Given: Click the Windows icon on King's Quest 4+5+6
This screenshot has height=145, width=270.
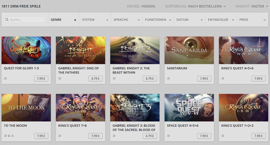Looking at the screenshot, I should click(x=223, y=78).
